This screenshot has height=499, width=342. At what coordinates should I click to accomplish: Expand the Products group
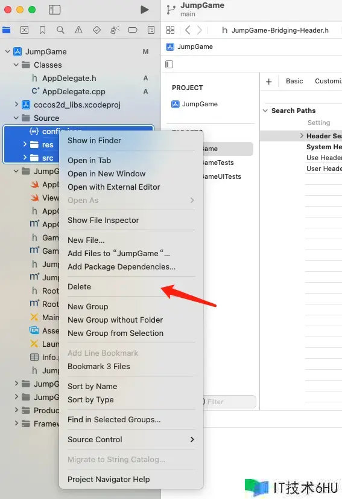[x=16, y=410]
